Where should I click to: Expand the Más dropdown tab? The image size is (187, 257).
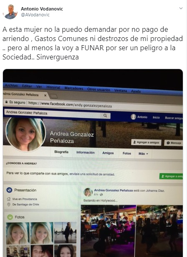[x=143, y=154]
